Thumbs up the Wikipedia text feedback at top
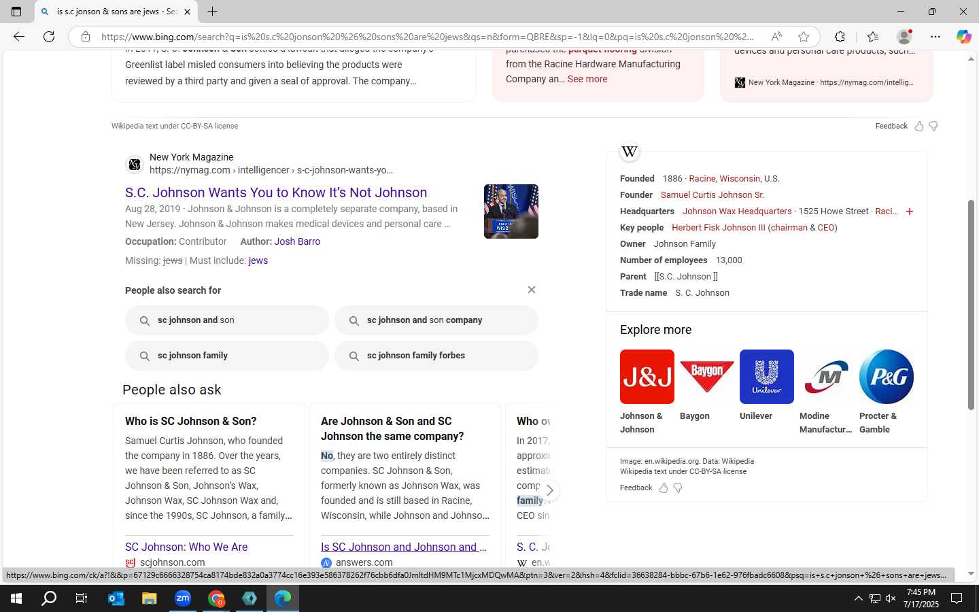This screenshot has height=612, width=979. click(x=919, y=126)
